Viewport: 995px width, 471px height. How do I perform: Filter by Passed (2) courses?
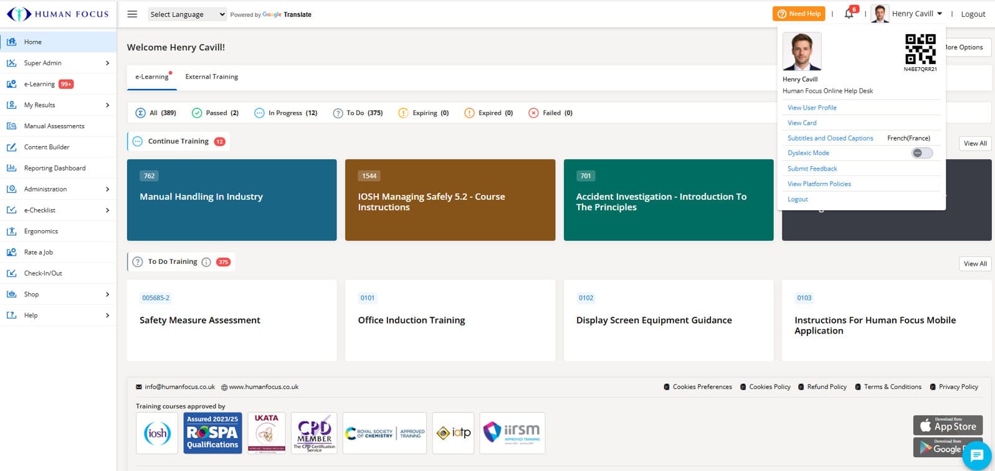point(215,113)
